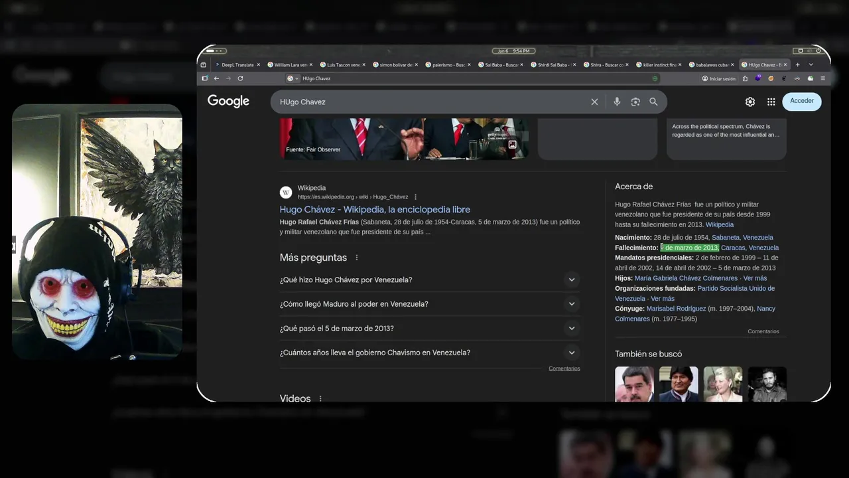Expand ¿Cómo llegó Maduro al poder question
The image size is (849, 478).
click(x=430, y=304)
